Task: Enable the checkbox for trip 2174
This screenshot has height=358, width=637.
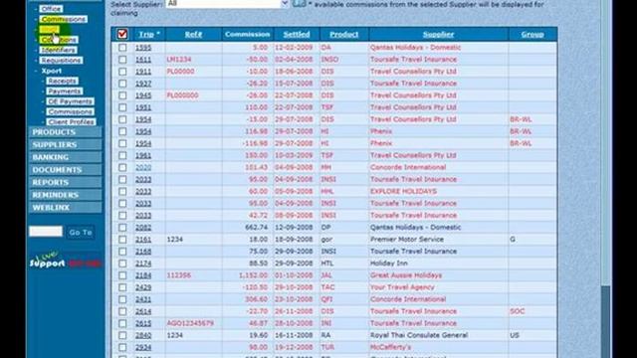Action: pyautogui.click(x=122, y=264)
